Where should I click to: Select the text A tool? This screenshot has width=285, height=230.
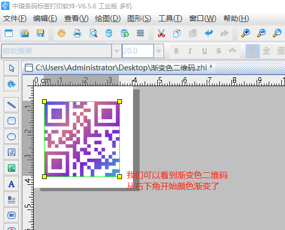pos(12,184)
